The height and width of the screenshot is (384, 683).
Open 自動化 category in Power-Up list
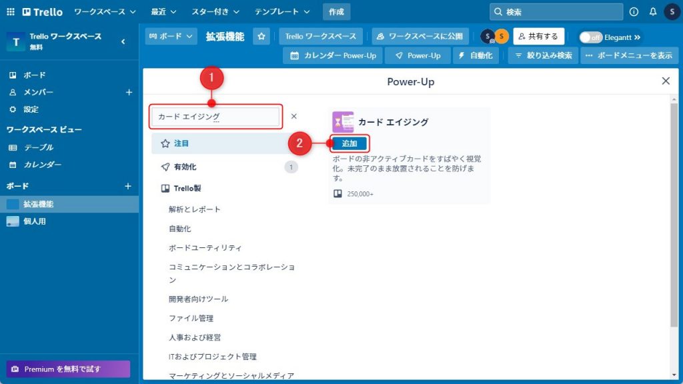(180, 229)
